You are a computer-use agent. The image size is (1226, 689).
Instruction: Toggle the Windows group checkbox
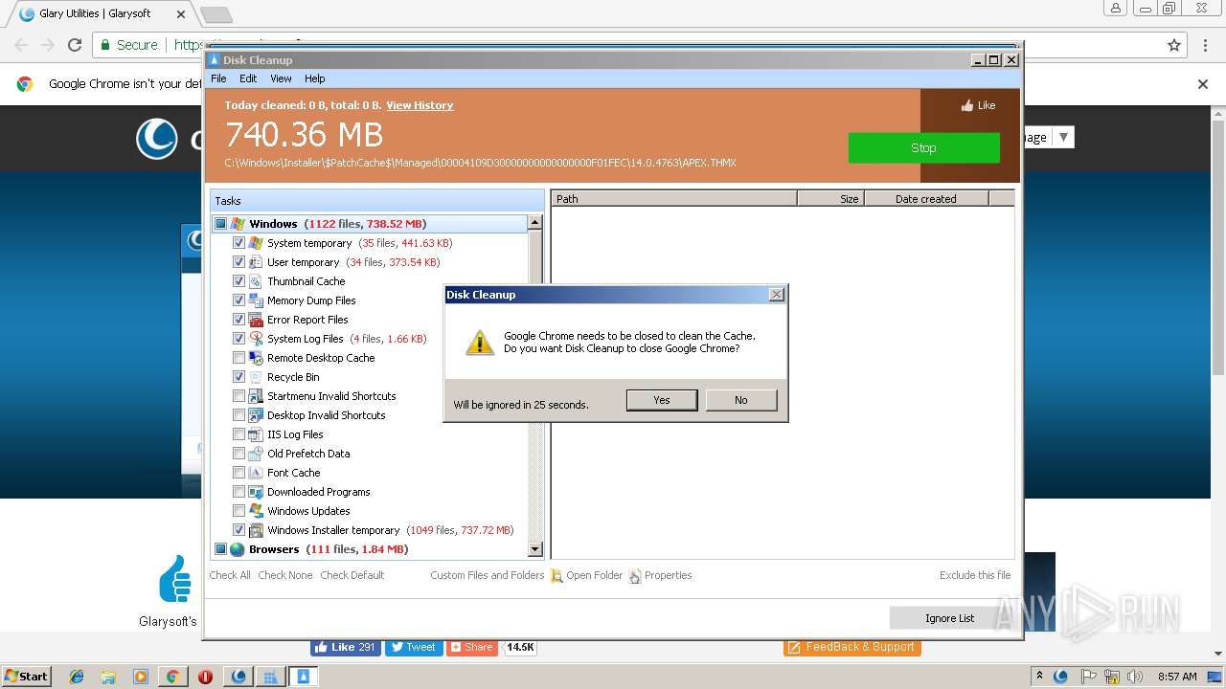220,224
